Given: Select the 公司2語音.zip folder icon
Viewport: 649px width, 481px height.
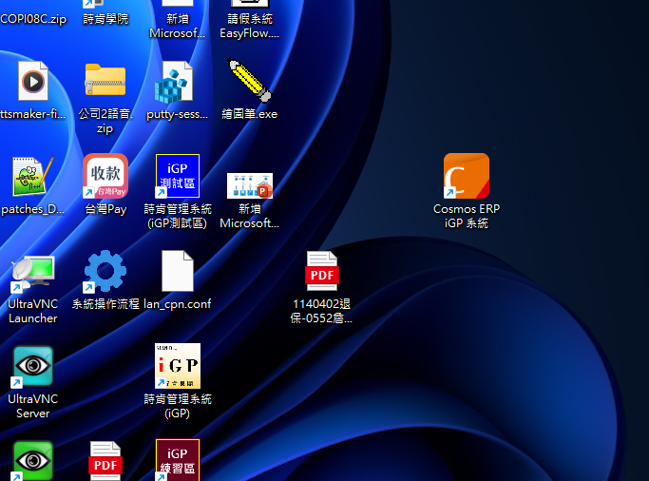Looking at the screenshot, I should [x=105, y=82].
